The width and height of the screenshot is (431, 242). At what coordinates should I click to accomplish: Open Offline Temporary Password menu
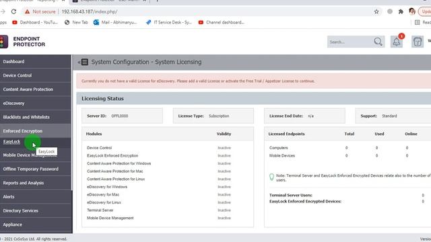pos(36,169)
